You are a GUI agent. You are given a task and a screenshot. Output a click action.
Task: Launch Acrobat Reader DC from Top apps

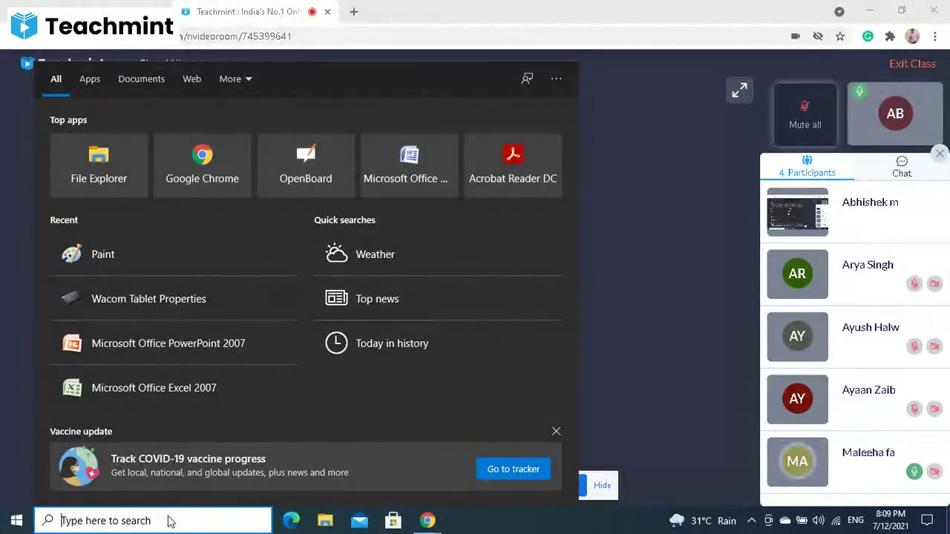pyautogui.click(x=513, y=165)
